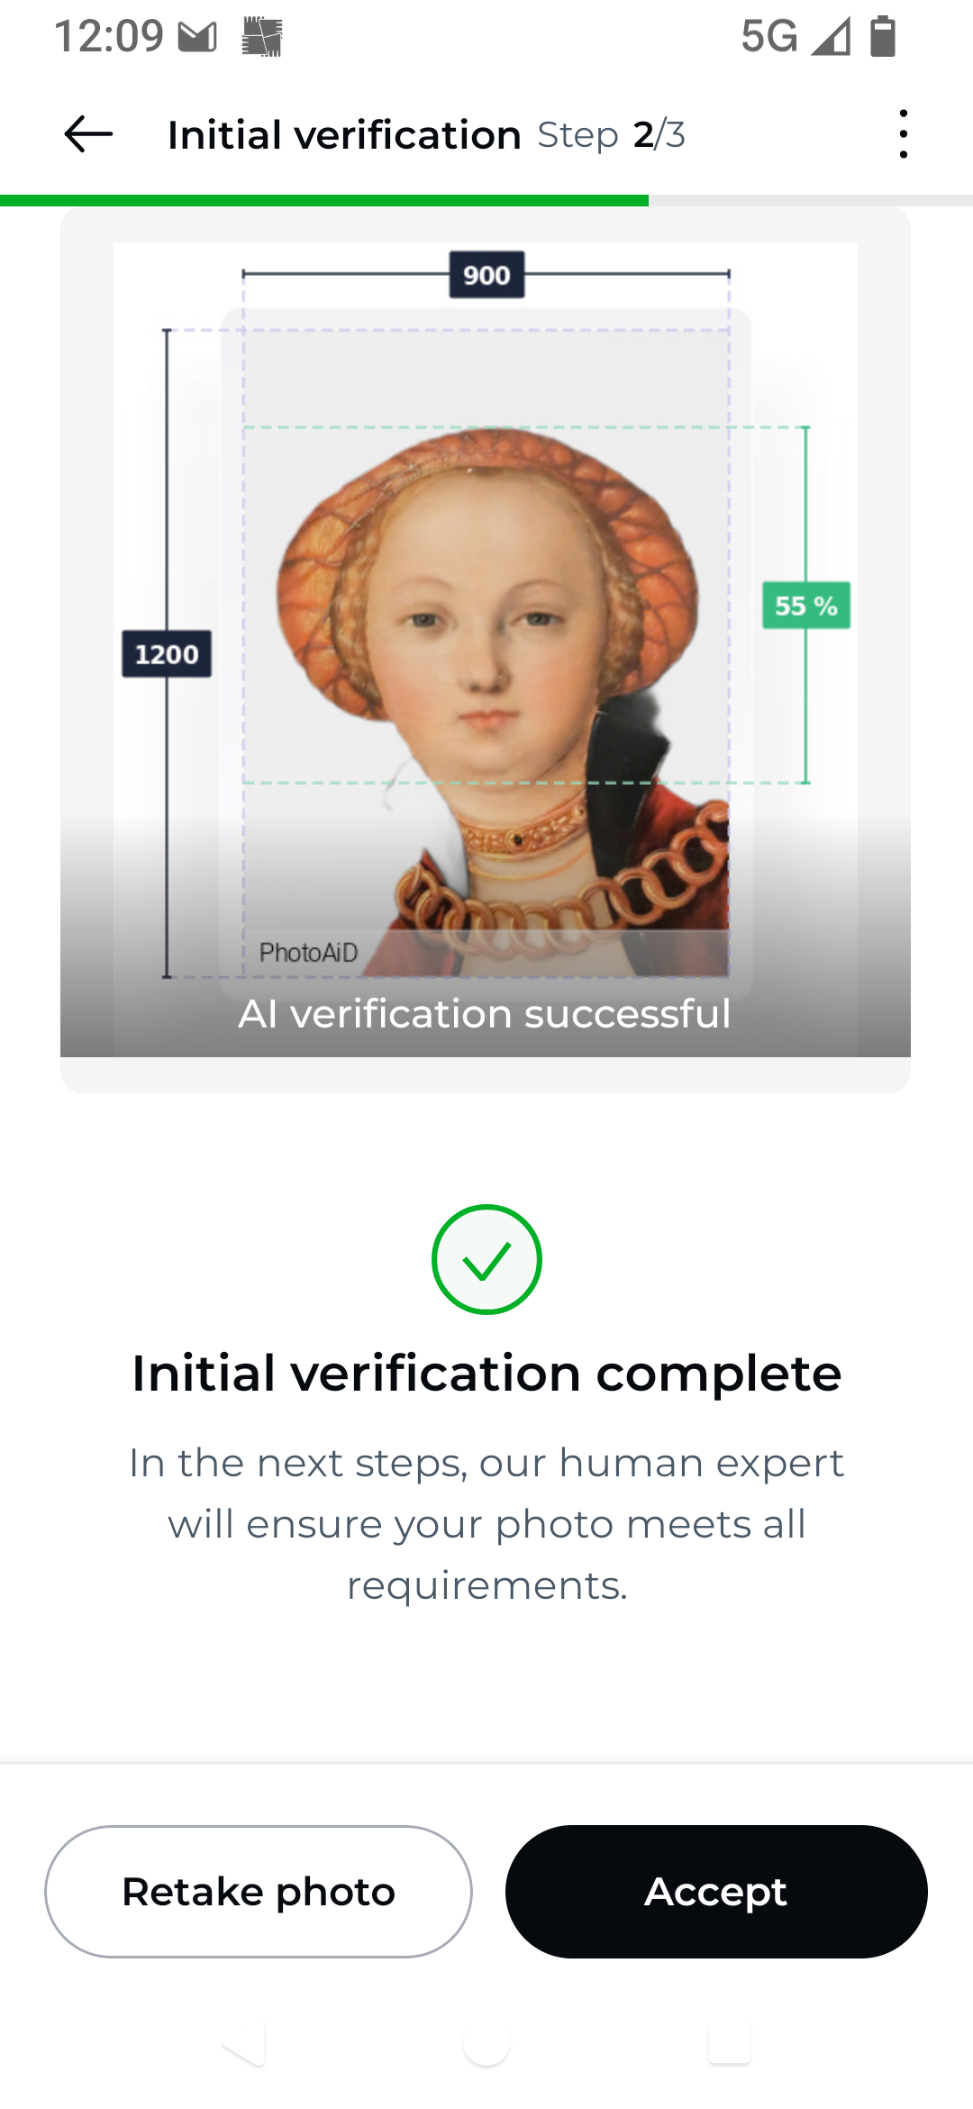Tap the AI verification successful caption

[485, 1014]
